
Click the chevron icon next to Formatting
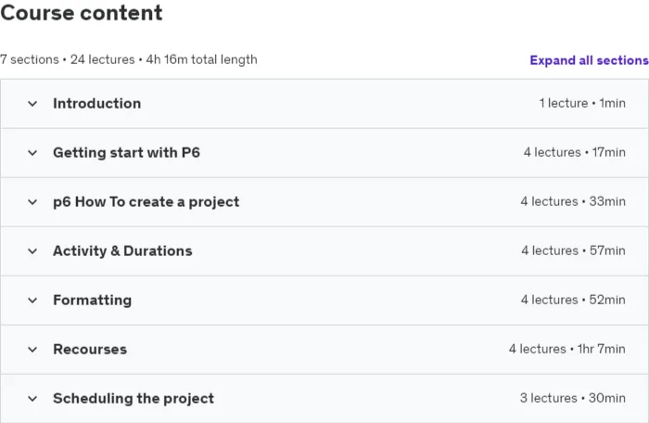coord(32,301)
